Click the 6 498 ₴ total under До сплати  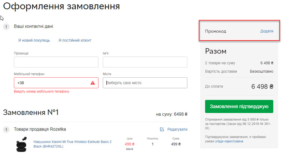[262, 87]
